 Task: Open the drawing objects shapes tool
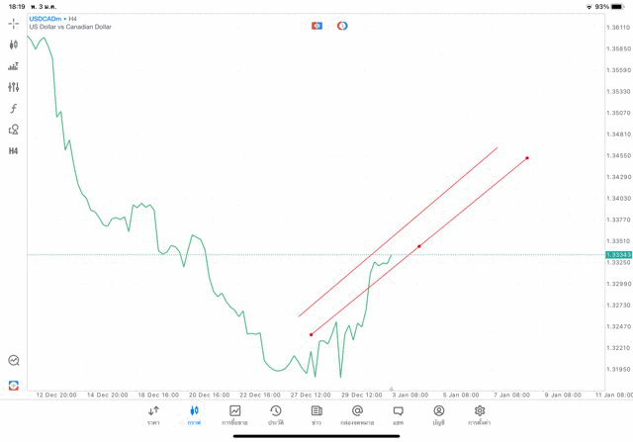coord(14,130)
